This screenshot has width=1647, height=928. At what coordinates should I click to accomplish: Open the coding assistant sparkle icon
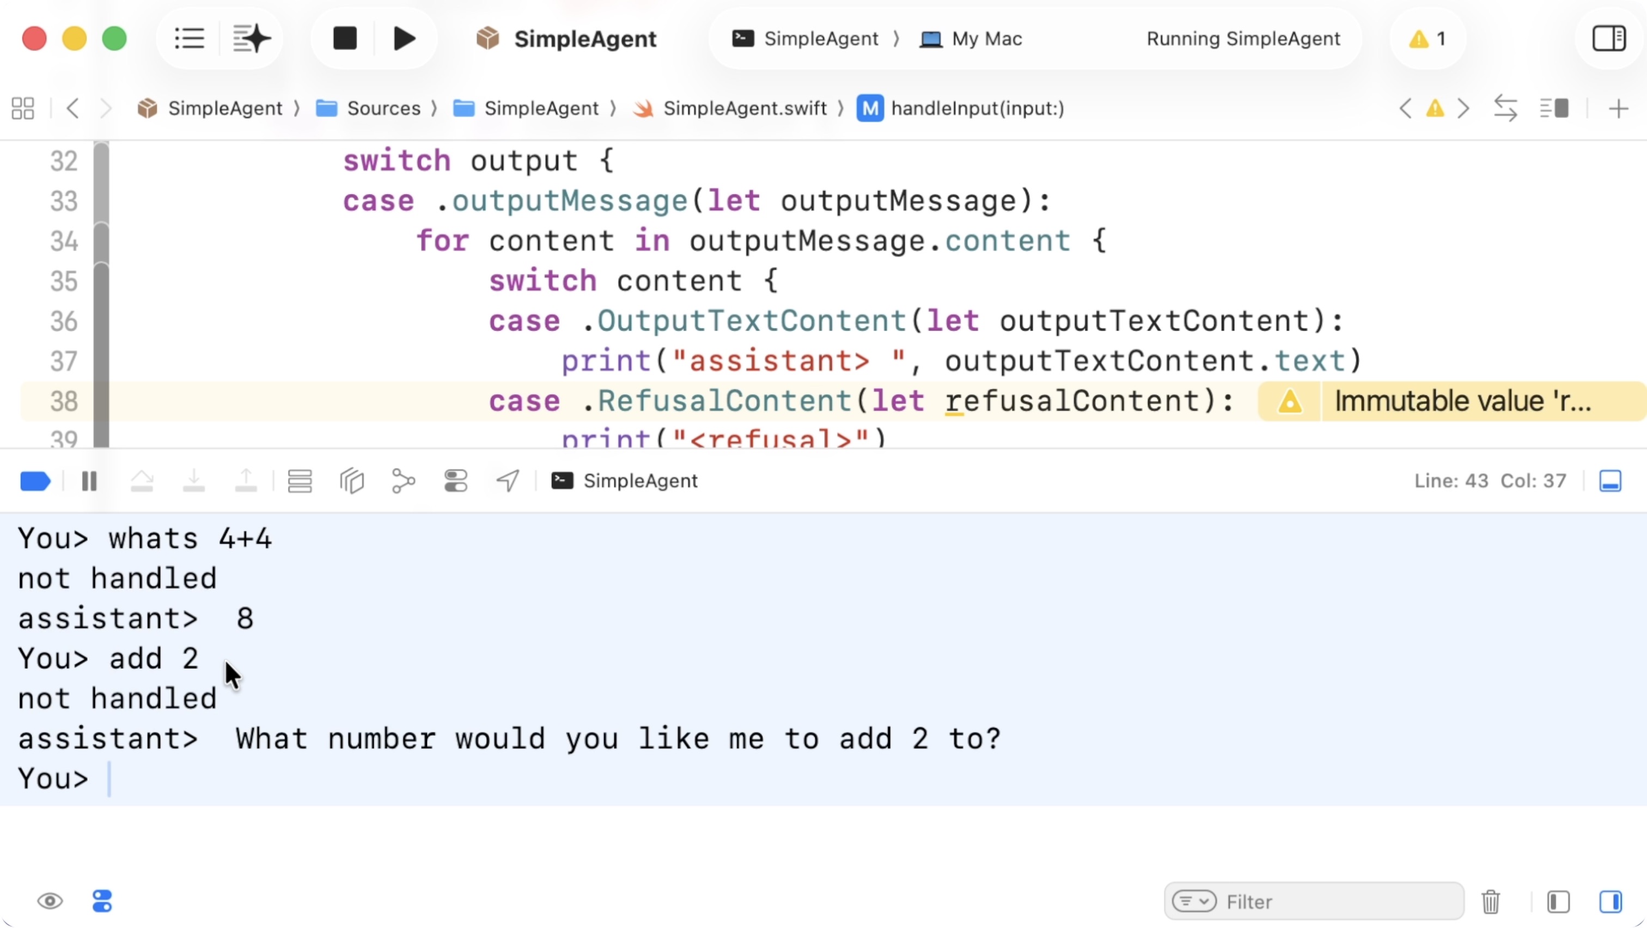click(251, 38)
